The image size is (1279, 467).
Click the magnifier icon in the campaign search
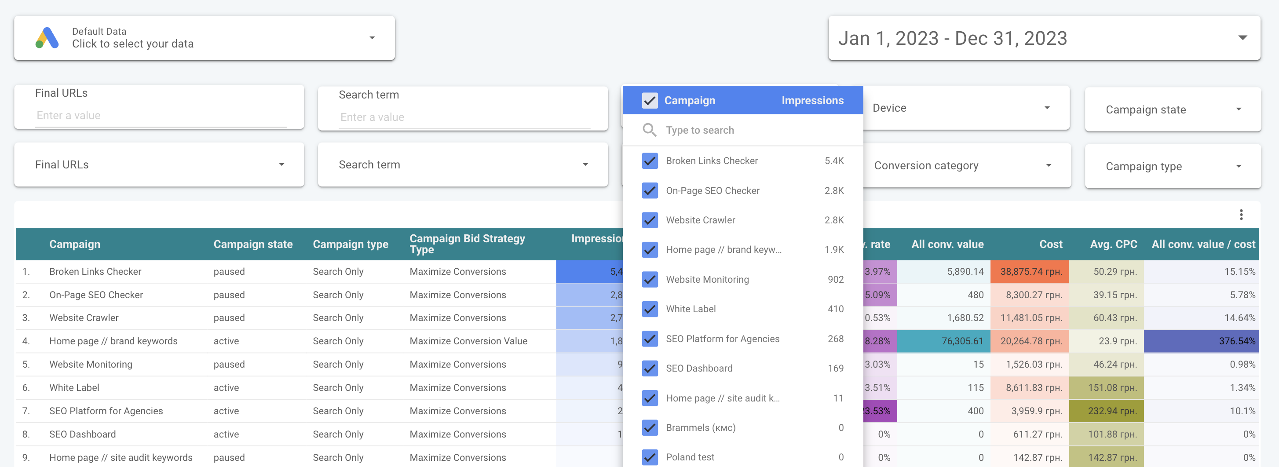point(650,130)
